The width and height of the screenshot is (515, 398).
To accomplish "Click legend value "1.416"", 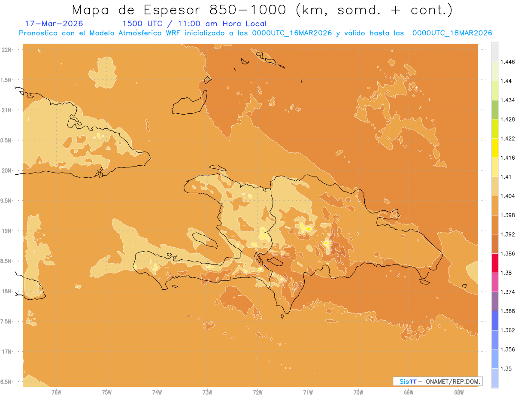I will pos(508,158).
